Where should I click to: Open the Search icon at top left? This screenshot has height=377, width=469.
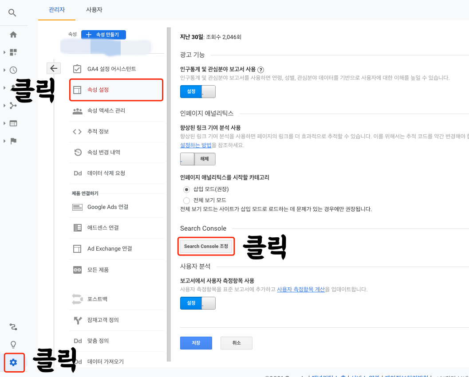click(12, 12)
